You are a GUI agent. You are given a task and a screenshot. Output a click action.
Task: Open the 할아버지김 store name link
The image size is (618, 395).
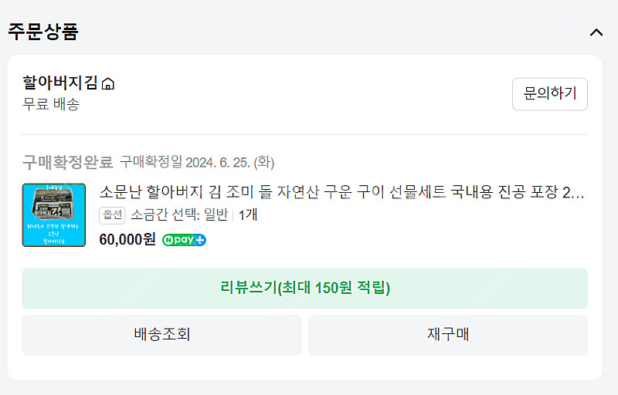[x=61, y=83]
